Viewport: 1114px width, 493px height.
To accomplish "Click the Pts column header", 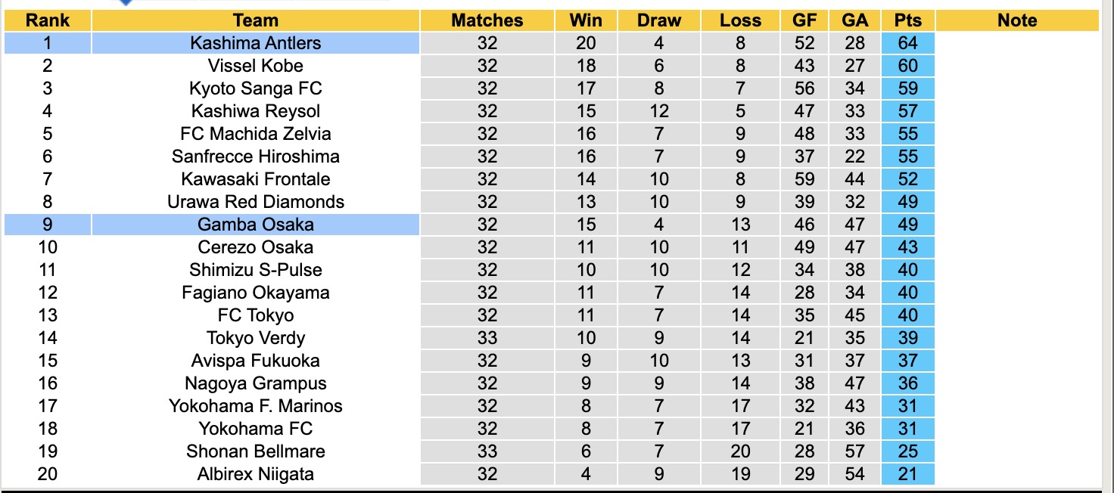I will pos(907,20).
